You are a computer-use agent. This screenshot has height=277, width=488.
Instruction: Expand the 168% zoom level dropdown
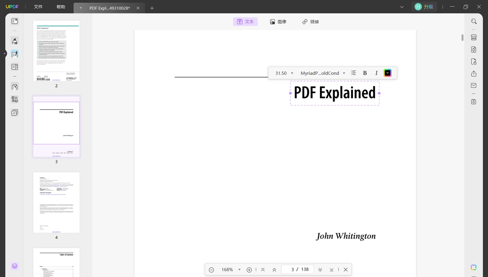(239, 270)
